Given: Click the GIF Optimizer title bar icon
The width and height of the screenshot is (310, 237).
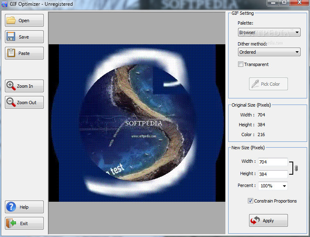Looking at the screenshot, I should point(4,4).
